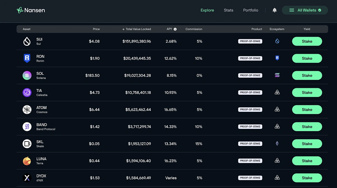
Task: Click the SUI asset logo
Action: tap(27, 41)
